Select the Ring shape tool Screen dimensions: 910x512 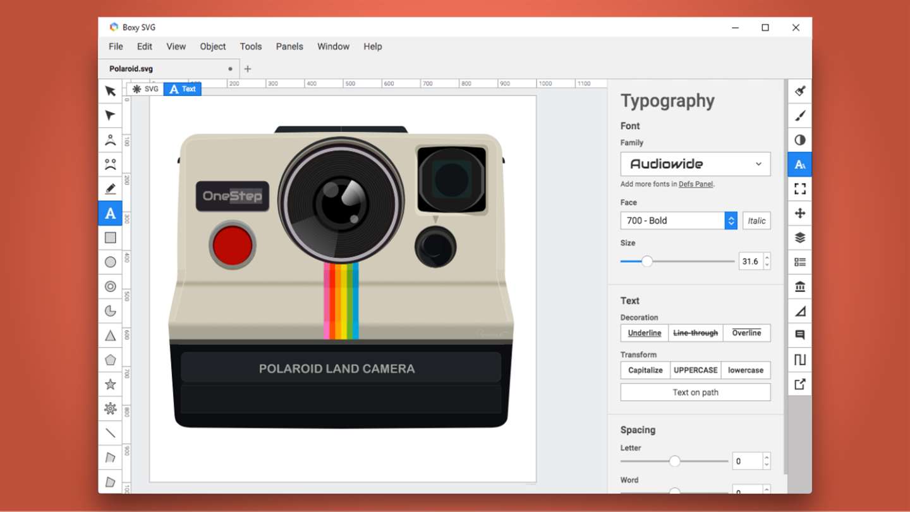pyautogui.click(x=110, y=286)
